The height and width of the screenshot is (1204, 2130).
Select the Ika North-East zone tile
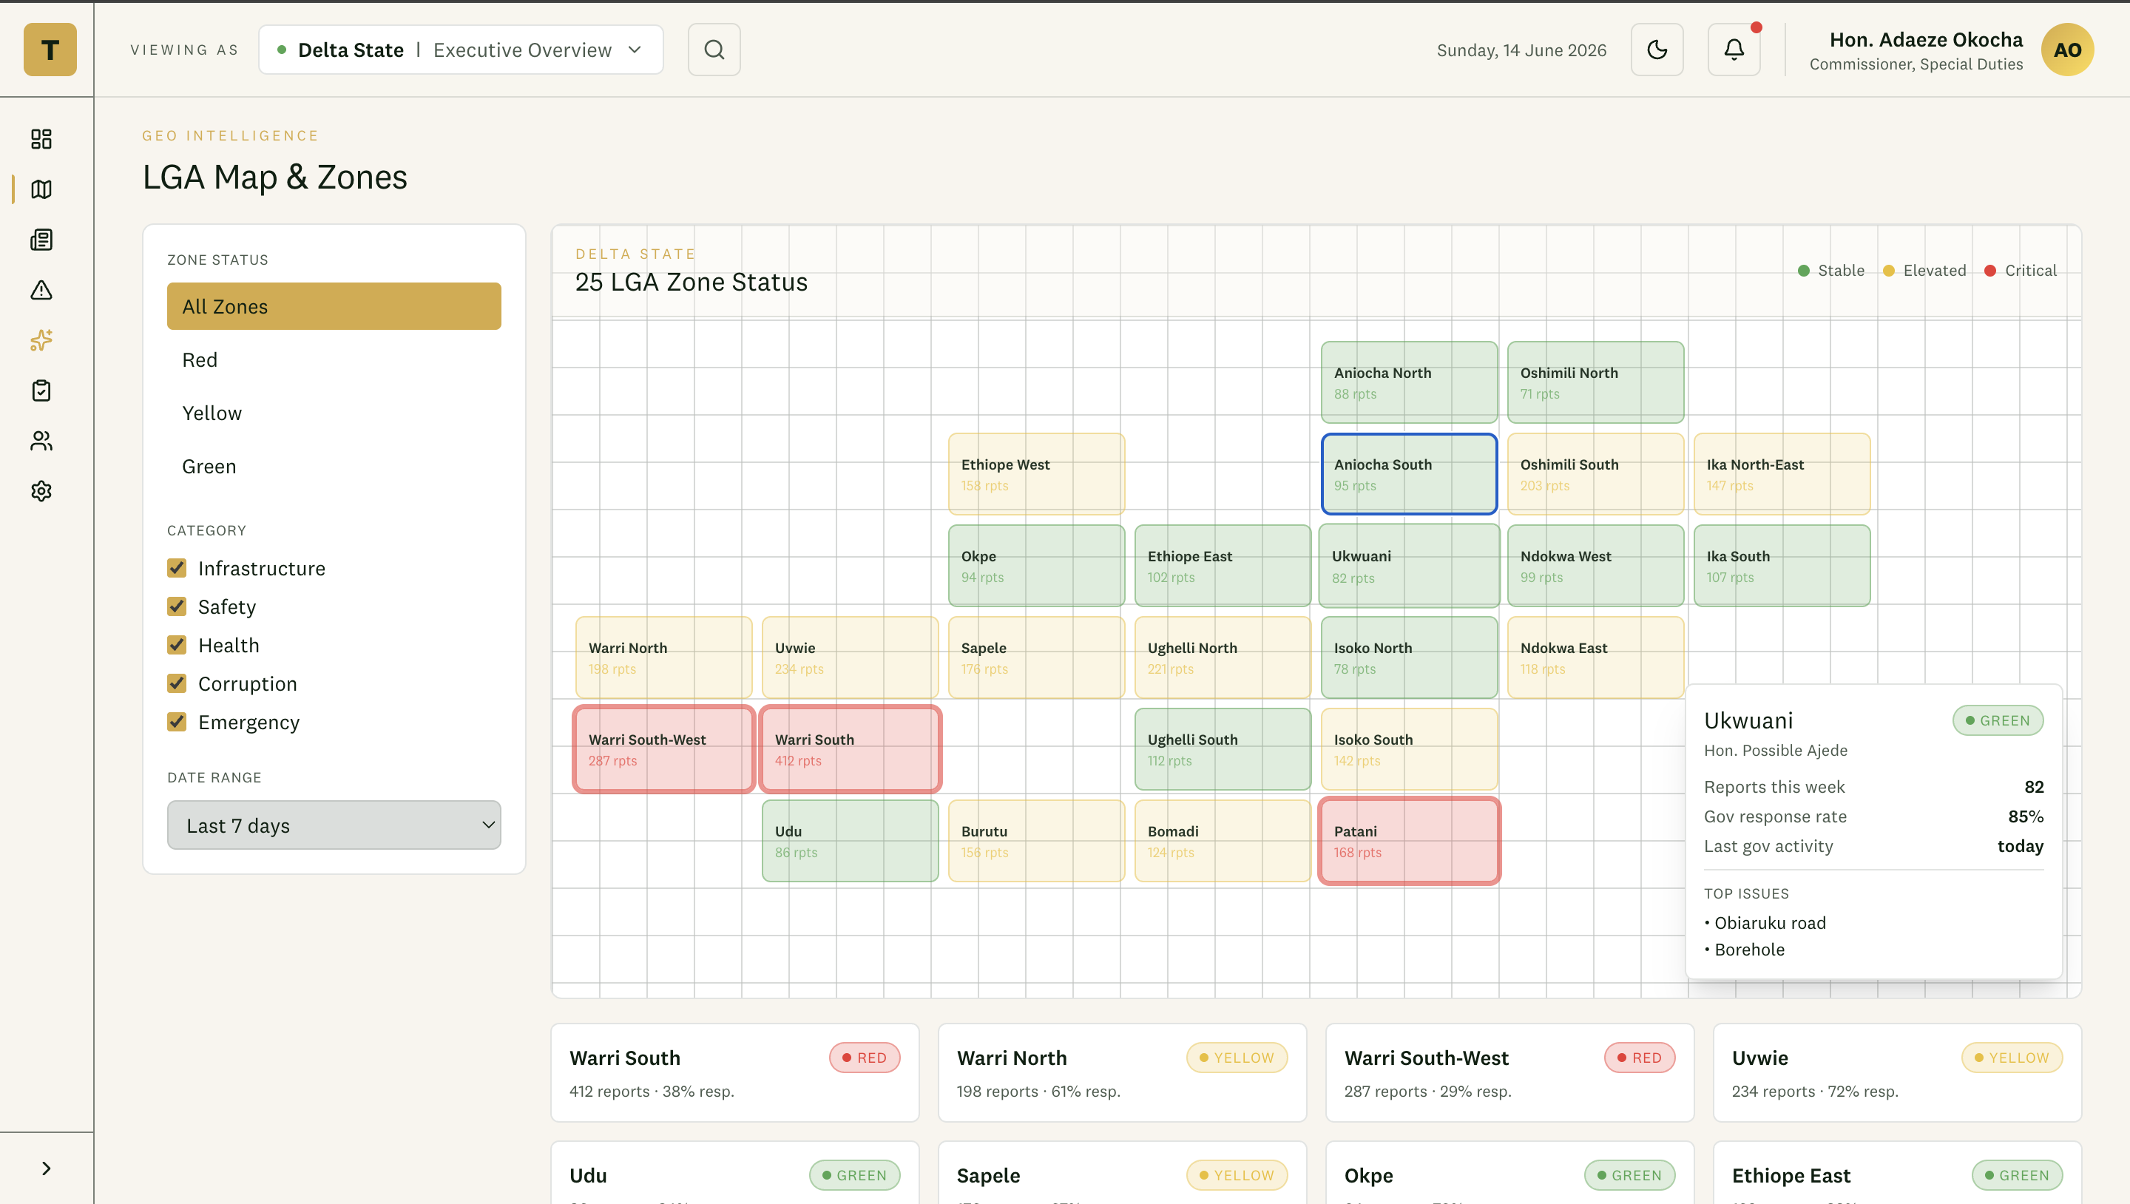click(1782, 474)
